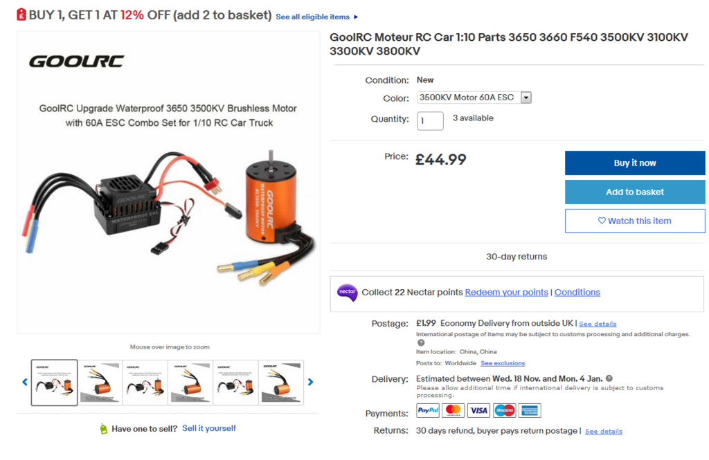Viewport: 709px width, 460px height.
Task: Open the Color dropdown menu
Action: pos(474,98)
